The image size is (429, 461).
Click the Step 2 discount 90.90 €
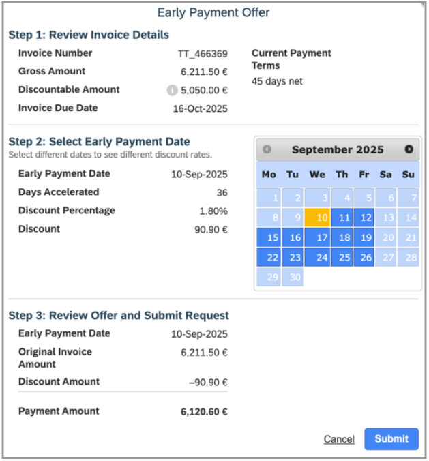(211, 230)
